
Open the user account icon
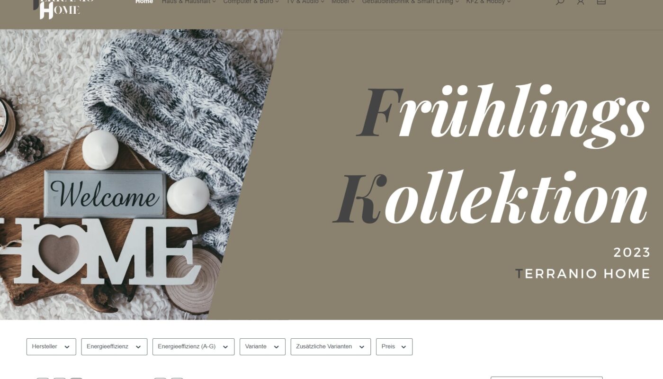click(581, 1)
